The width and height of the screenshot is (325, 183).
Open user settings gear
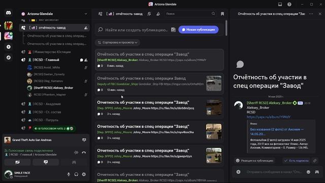tap(84, 174)
